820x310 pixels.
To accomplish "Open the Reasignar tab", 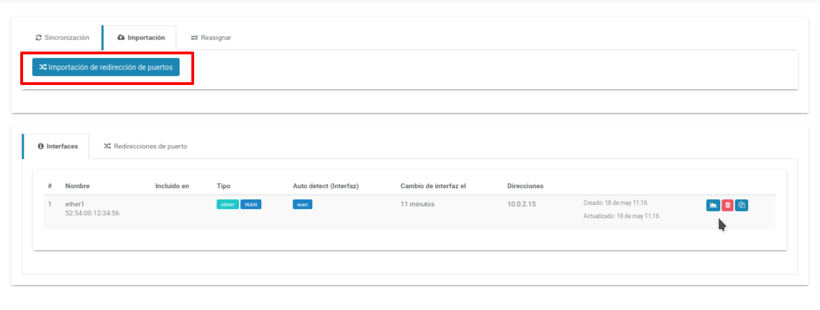I will tap(211, 38).
